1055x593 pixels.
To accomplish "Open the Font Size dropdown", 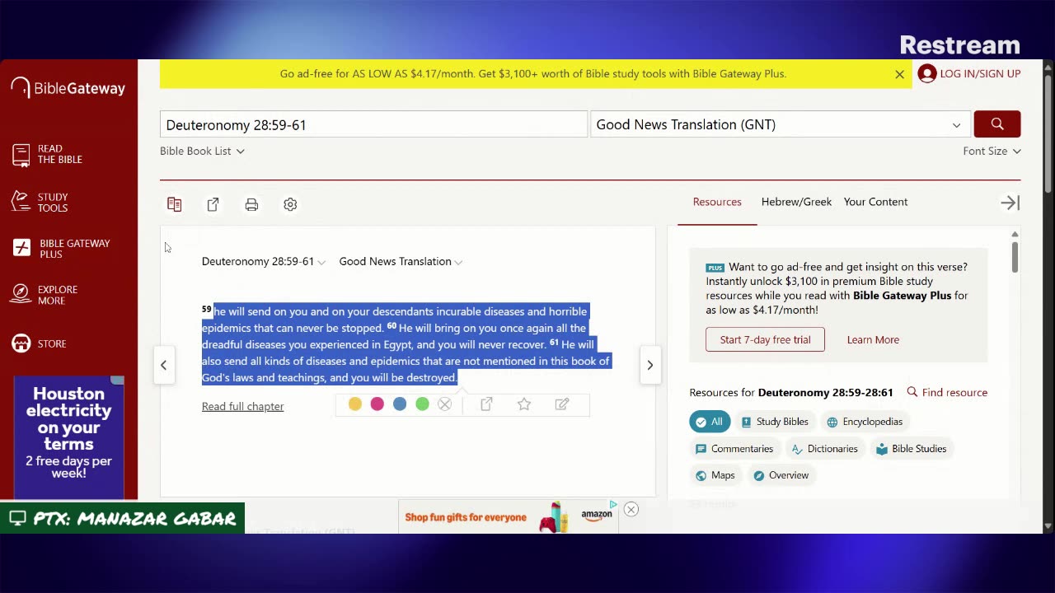I will [992, 151].
